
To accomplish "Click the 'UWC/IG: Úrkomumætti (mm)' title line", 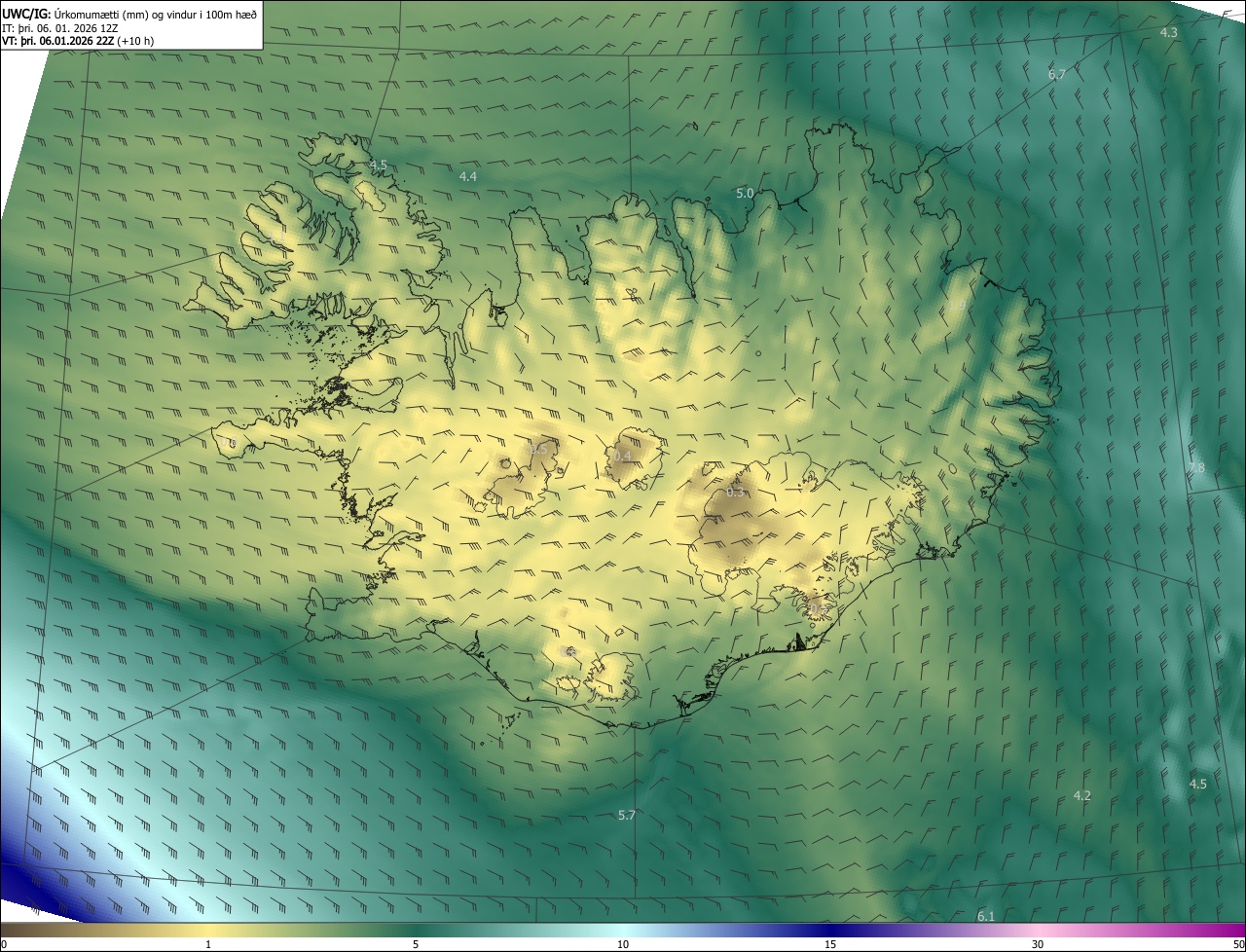I will pyautogui.click(x=129, y=14).
